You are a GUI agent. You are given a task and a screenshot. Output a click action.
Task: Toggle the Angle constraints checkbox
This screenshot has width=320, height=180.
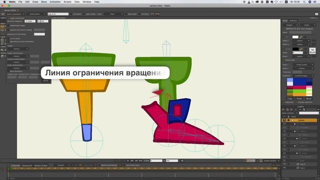click(x=8, y=18)
